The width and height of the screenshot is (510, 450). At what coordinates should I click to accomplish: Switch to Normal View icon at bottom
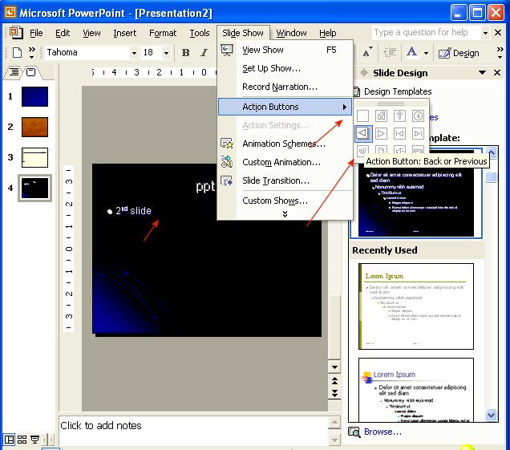[9, 440]
